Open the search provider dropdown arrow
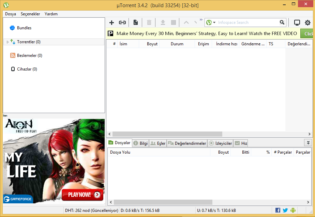 214,22
